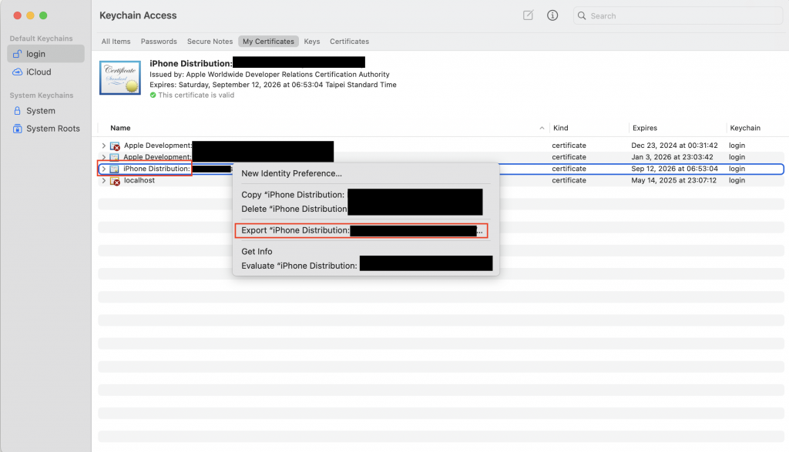This screenshot has height=452, width=789.
Task: Select the localhost certificate name
Action: 139,180
